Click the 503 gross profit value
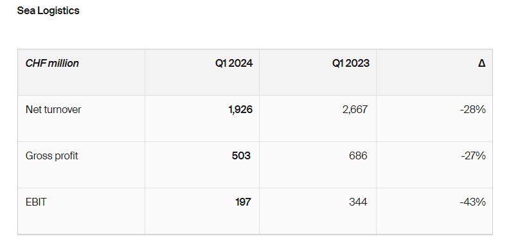This screenshot has height=248, width=509. [x=241, y=156]
